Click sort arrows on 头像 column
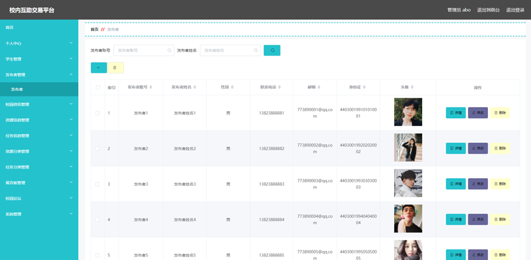This screenshot has height=260, width=531. [412, 87]
